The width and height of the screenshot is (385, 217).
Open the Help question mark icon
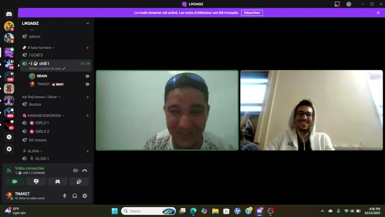pos(349,4)
